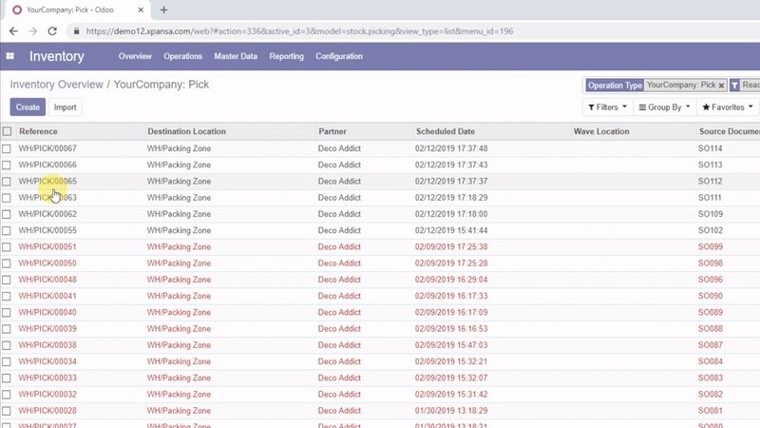This screenshot has width=760, height=428.
Task: Open overdue record WH/PICK/00050
Action: [47, 263]
